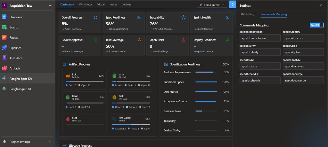The width and height of the screenshot is (328, 147).
Task: Click the Business Requirements progress bar
Action: 206,72
